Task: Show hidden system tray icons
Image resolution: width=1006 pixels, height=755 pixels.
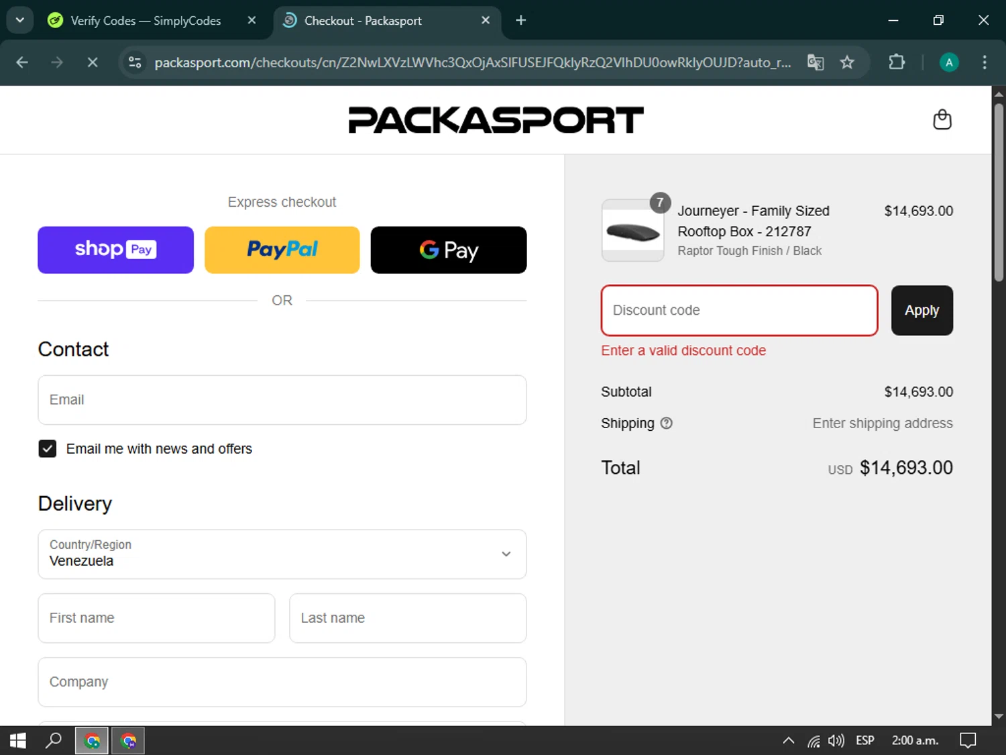Action: (x=789, y=741)
